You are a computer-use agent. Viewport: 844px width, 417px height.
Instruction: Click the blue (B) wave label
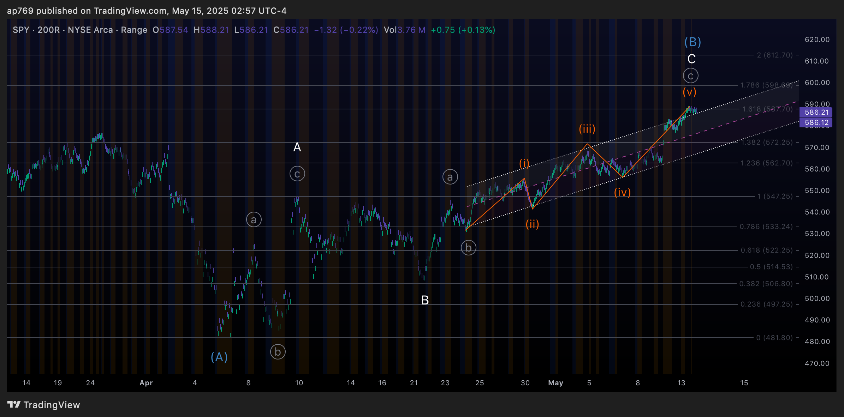[693, 42]
